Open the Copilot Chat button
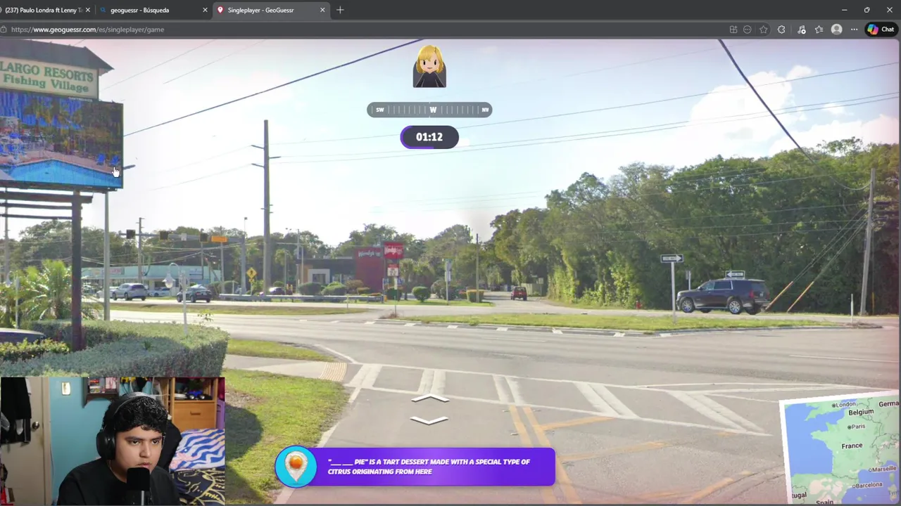The height and width of the screenshot is (506, 901). pyautogui.click(x=881, y=30)
